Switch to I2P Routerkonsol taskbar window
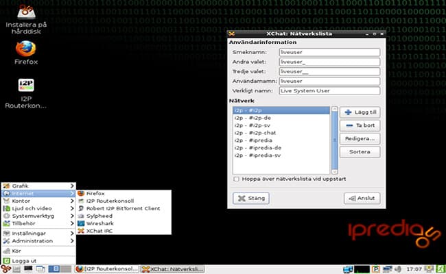The image size is (446, 274). (x=106, y=269)
